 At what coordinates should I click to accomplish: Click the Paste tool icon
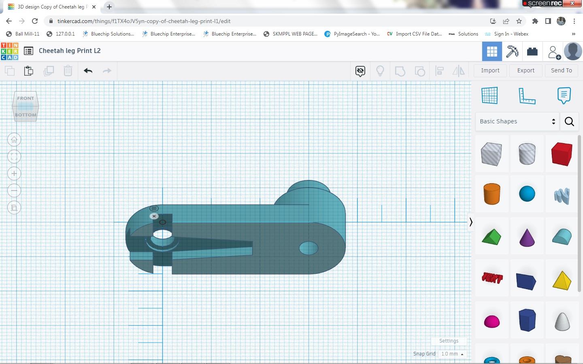tap(28, 71)
